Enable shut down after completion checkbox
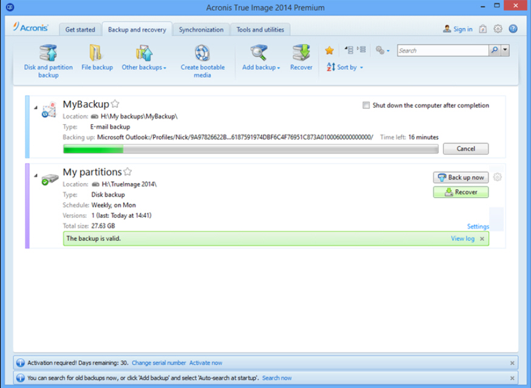Viewport: 531px width, 388px height. [x=366, y=105]
